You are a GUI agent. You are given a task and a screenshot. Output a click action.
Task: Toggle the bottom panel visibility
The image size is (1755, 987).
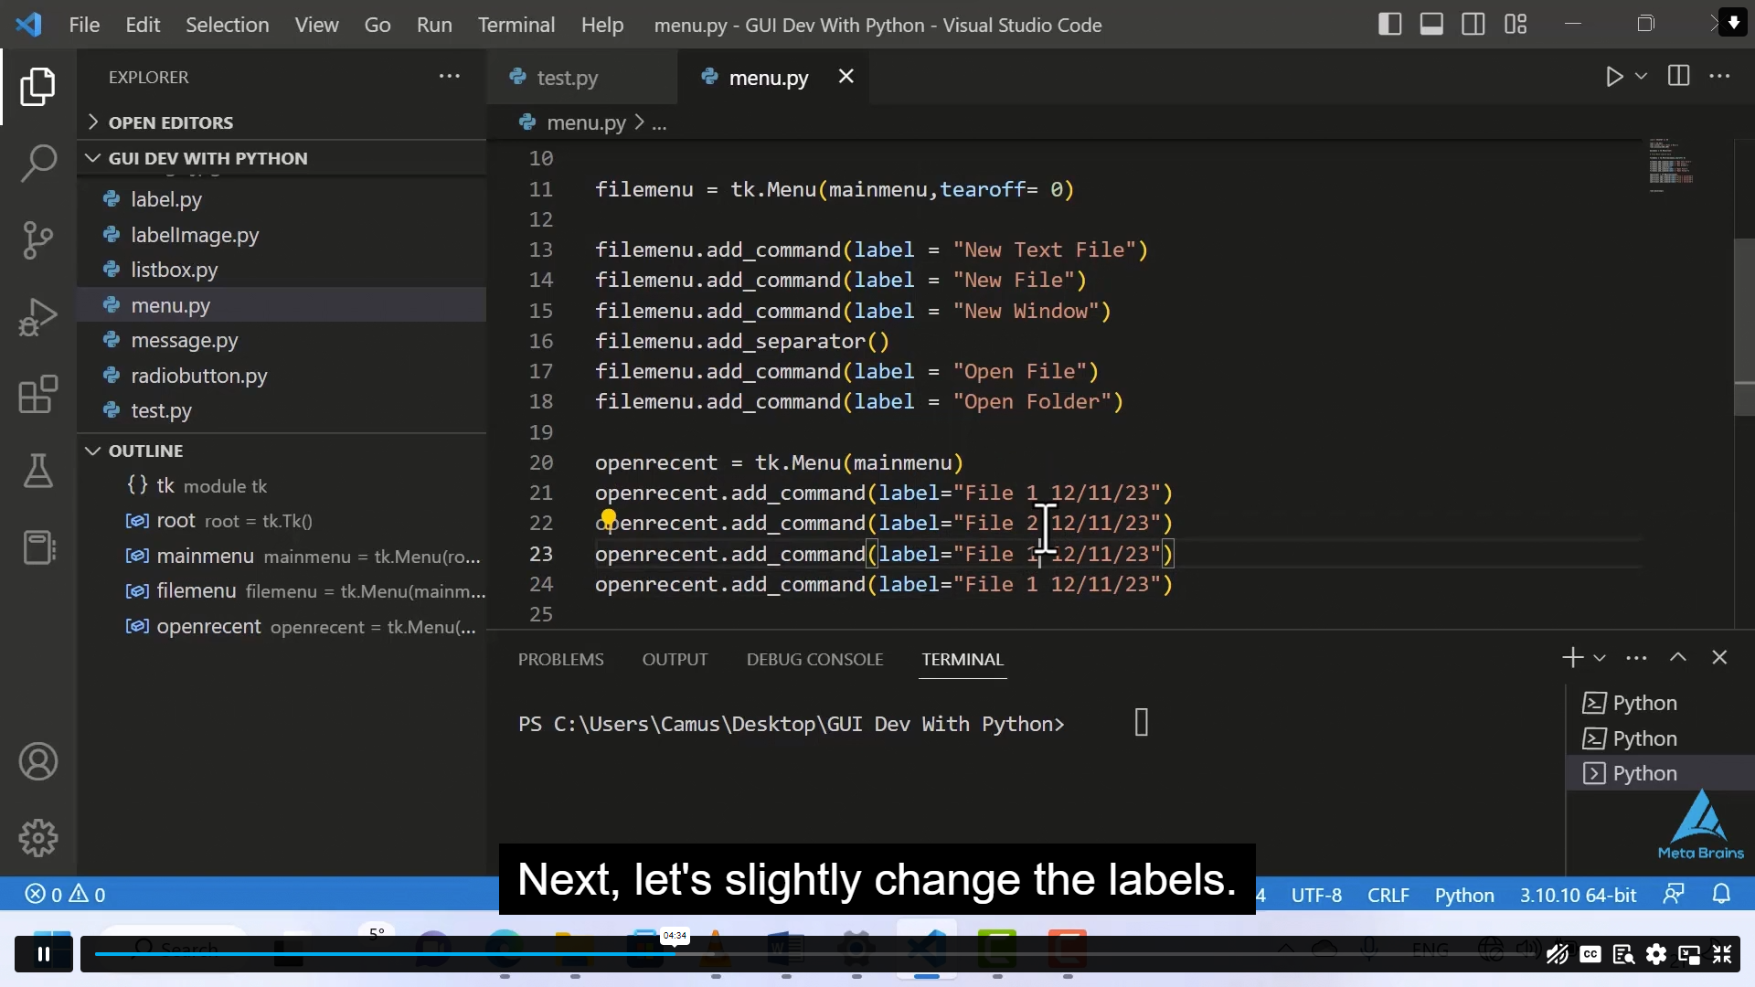click(x=1431, y=24)
